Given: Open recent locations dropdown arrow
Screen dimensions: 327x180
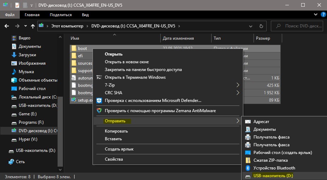Looking at the screenshot, I should 25,26.
